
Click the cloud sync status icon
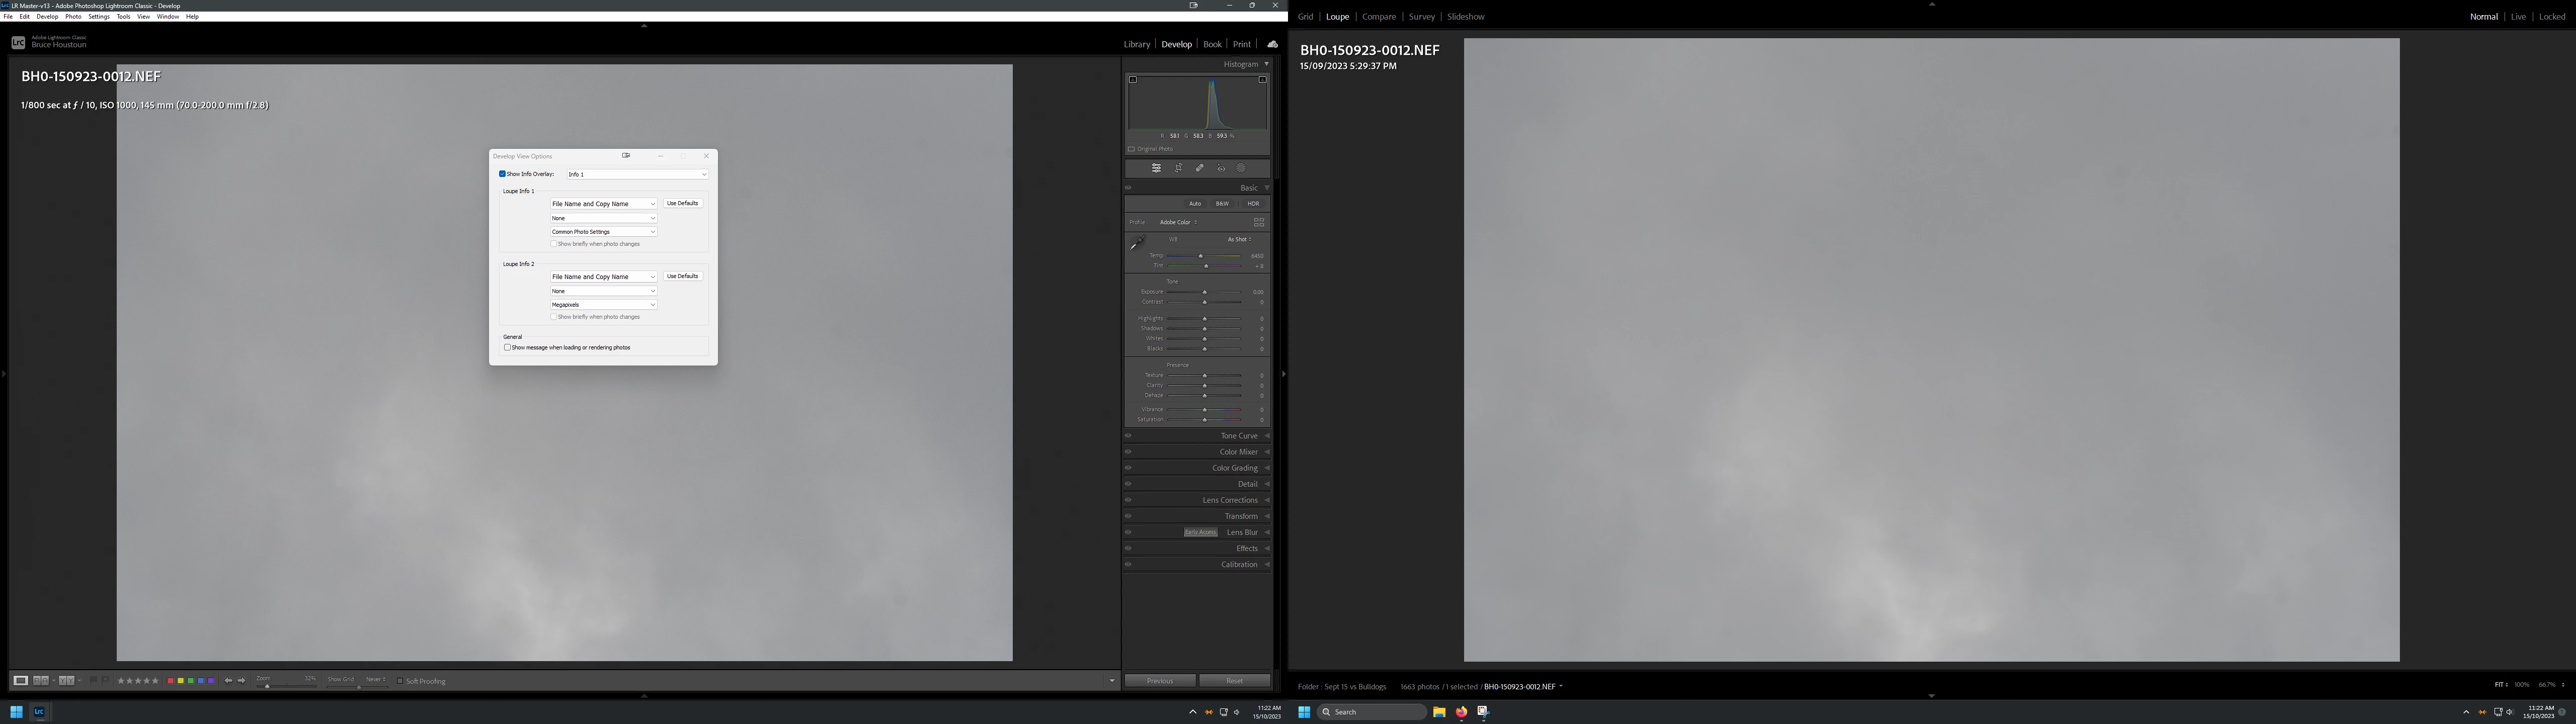click(x=1272, y=44)
